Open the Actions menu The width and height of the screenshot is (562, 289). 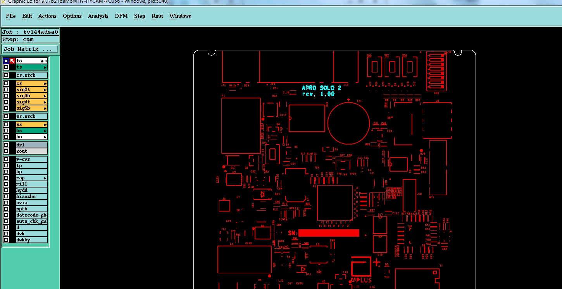(47, 16)
